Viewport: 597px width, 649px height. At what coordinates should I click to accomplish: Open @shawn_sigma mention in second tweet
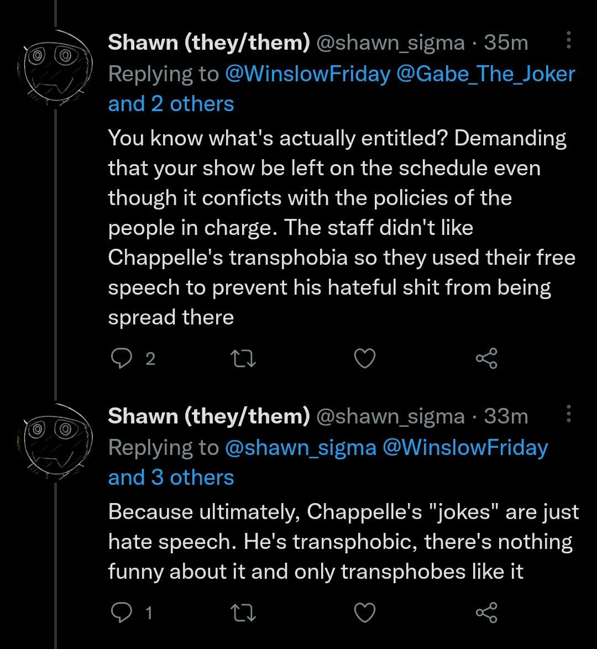pos(300,448)
